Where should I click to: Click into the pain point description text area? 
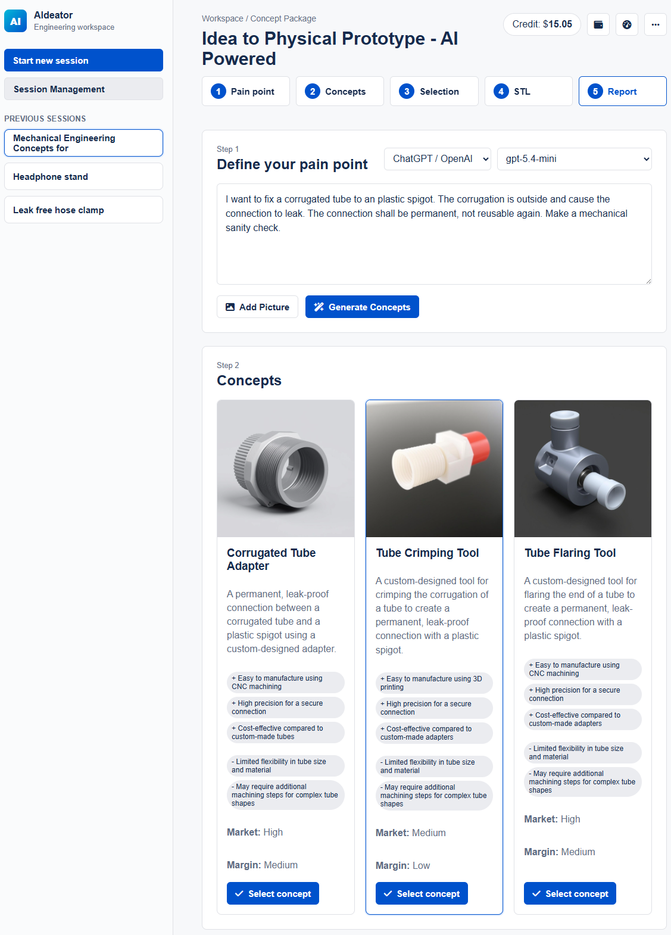pyautogui.click(x=434, y=234)
